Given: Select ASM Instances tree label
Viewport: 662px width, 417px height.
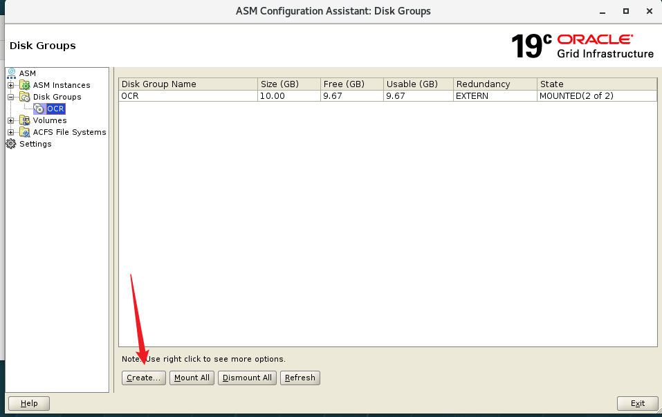Looking at the screenshot, I should click(x=62, y=85).
